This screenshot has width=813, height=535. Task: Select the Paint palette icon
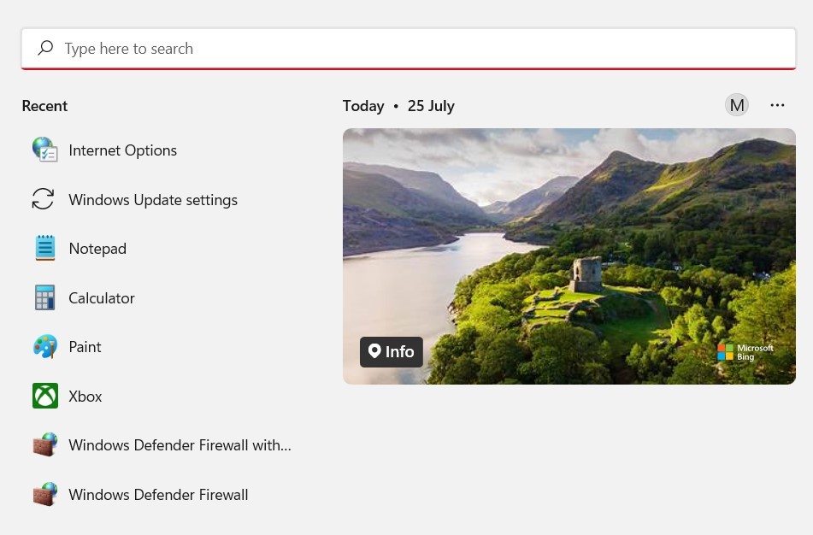tap(45, 346)
